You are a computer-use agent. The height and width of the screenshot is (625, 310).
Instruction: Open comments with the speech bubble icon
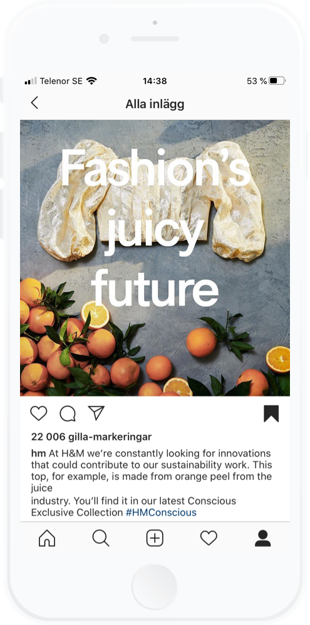[x=68, y=414]
